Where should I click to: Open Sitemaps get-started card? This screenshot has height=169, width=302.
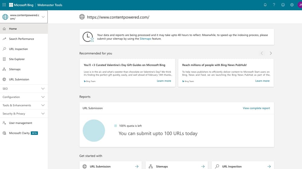(177, 166)
